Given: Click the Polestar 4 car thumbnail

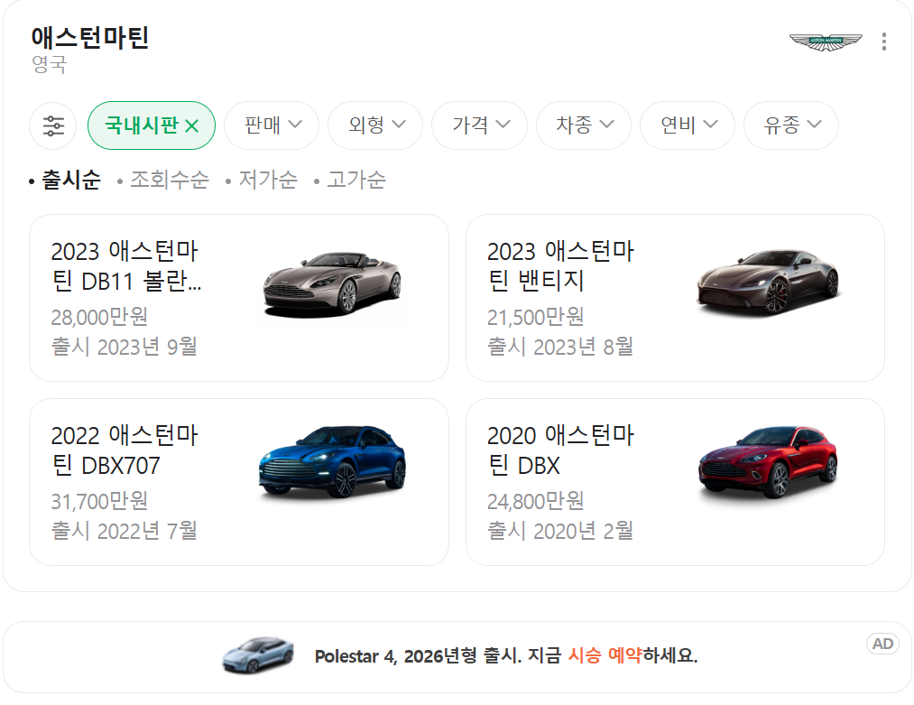Looking at the screenshot, I should [x=258, y=655].
